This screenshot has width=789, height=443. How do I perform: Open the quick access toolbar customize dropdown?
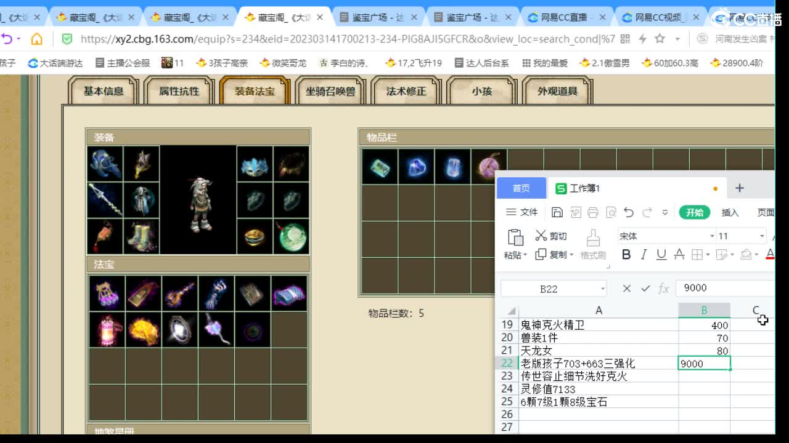pos(664,212)
